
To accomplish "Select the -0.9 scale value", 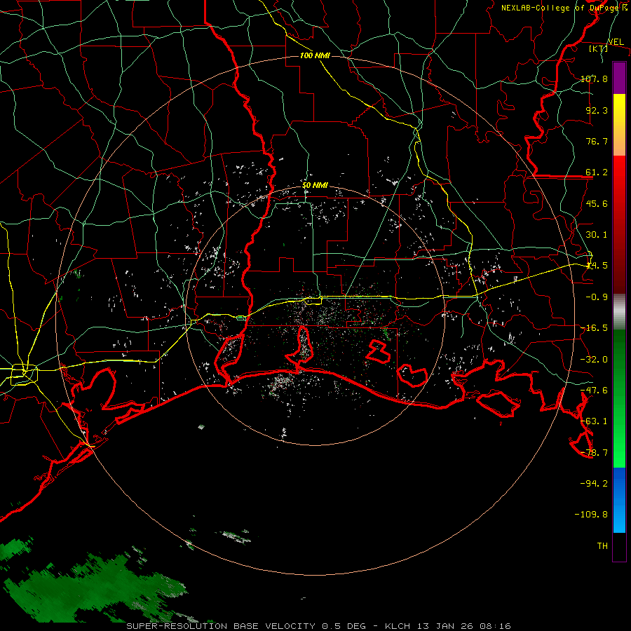I will [597, 297].
